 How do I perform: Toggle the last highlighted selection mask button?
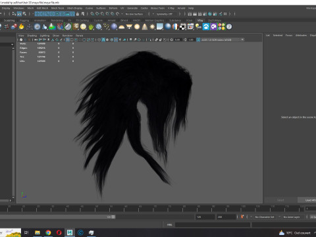[x=72, y=14]
